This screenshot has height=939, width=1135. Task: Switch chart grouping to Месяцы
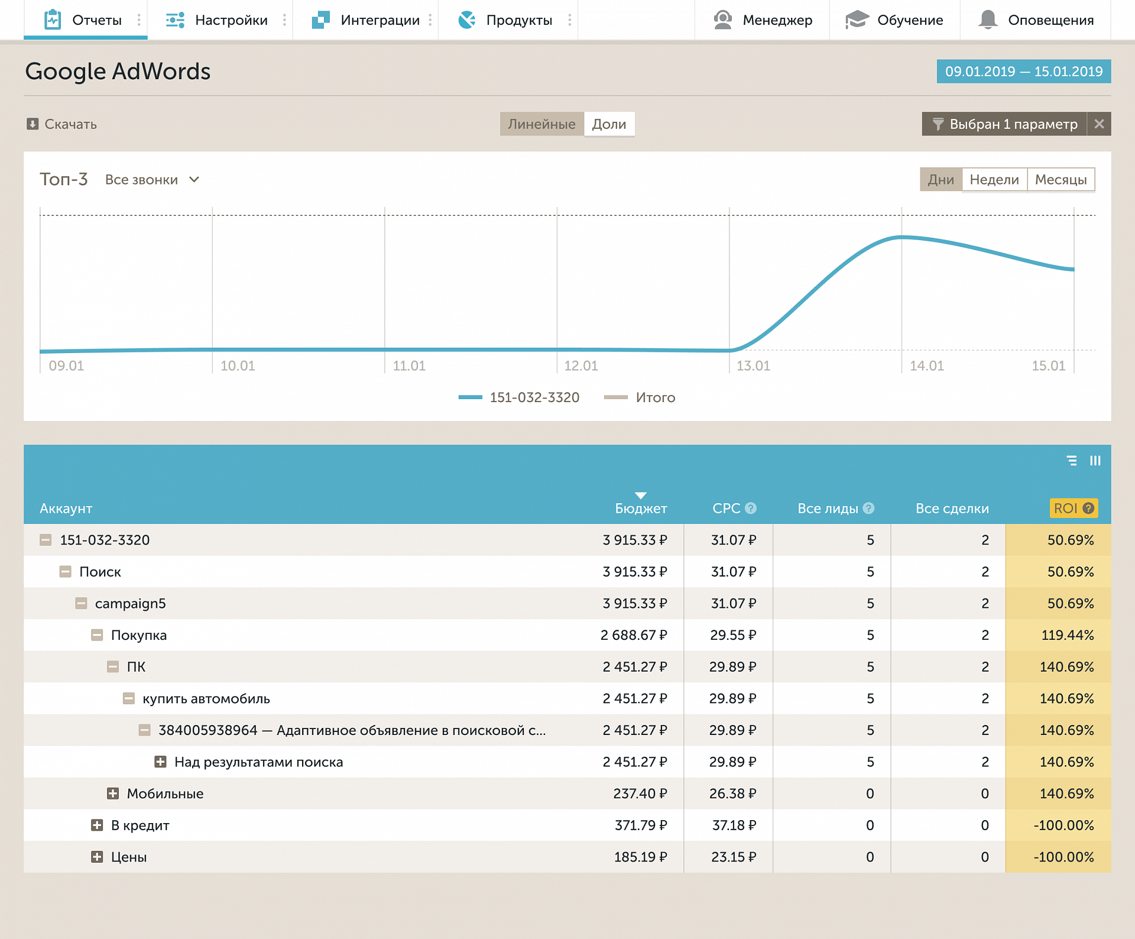[1061, 180]
